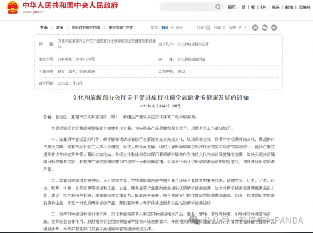Share the page via WeChat icon
Viewport: 313px width, 233px height.
(265, 28)
